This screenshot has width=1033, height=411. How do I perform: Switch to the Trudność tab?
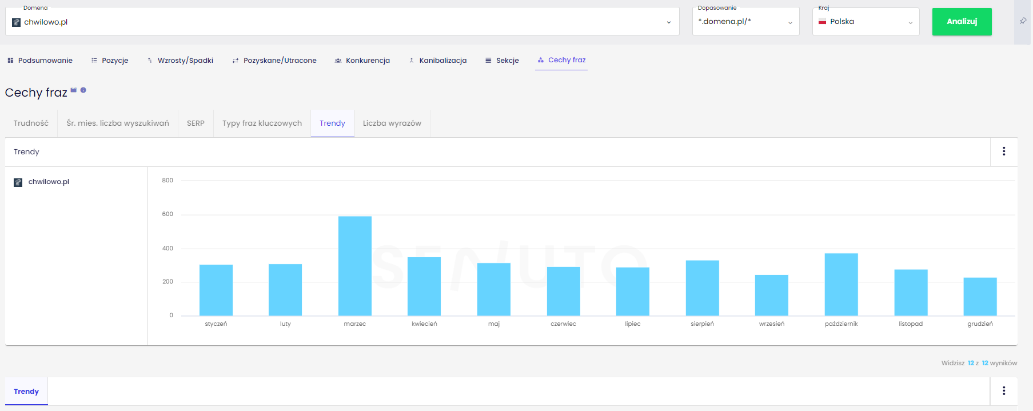click(x=31, y=123)
